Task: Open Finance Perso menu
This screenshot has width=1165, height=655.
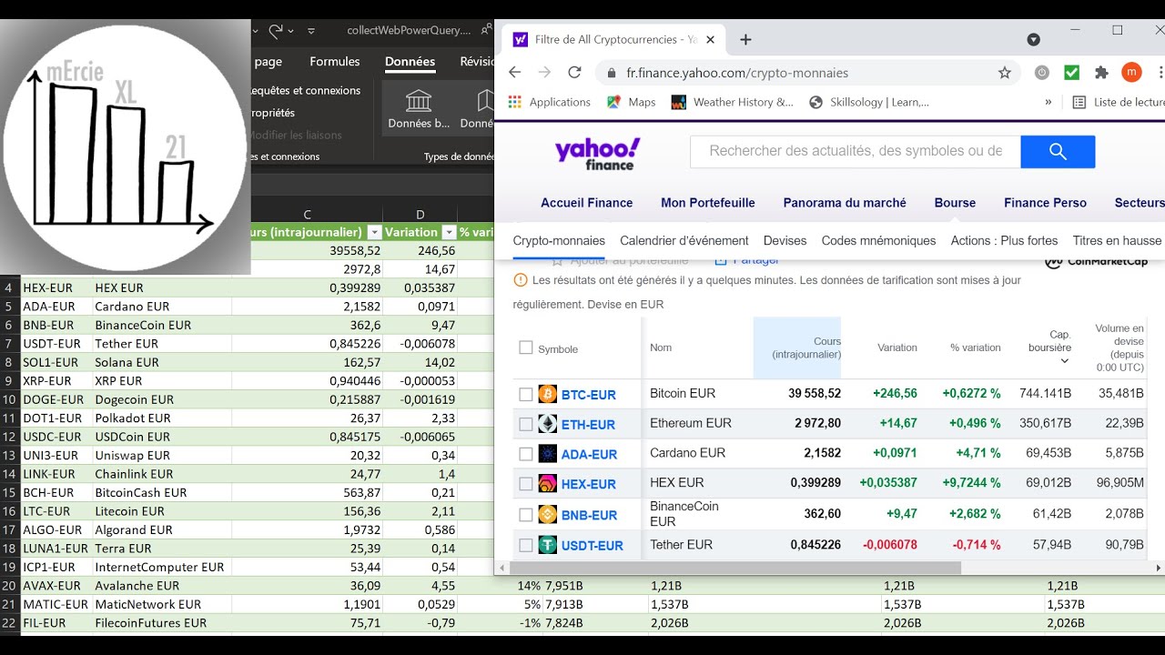Action: (1045, 203)
